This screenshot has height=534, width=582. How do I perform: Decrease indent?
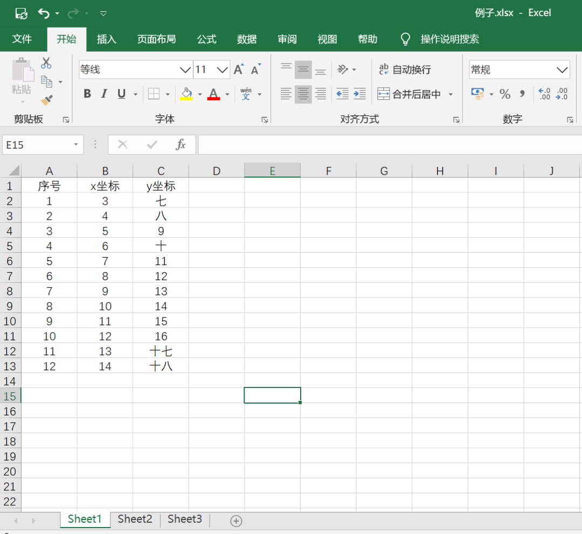coord(342,94)
